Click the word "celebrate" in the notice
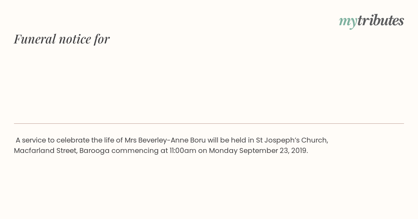This screenshot has height=219, width=418. click(x=73, y=140)
